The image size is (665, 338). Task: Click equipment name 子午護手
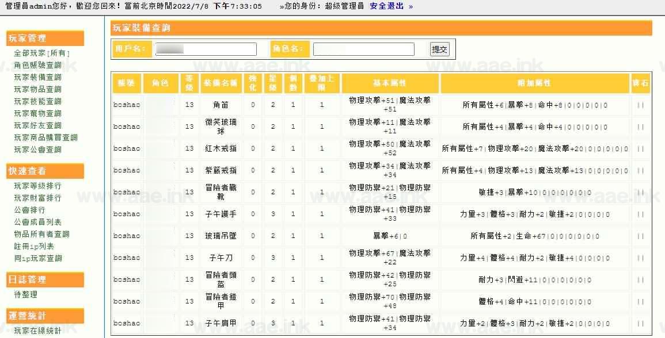tap(221, 214)
